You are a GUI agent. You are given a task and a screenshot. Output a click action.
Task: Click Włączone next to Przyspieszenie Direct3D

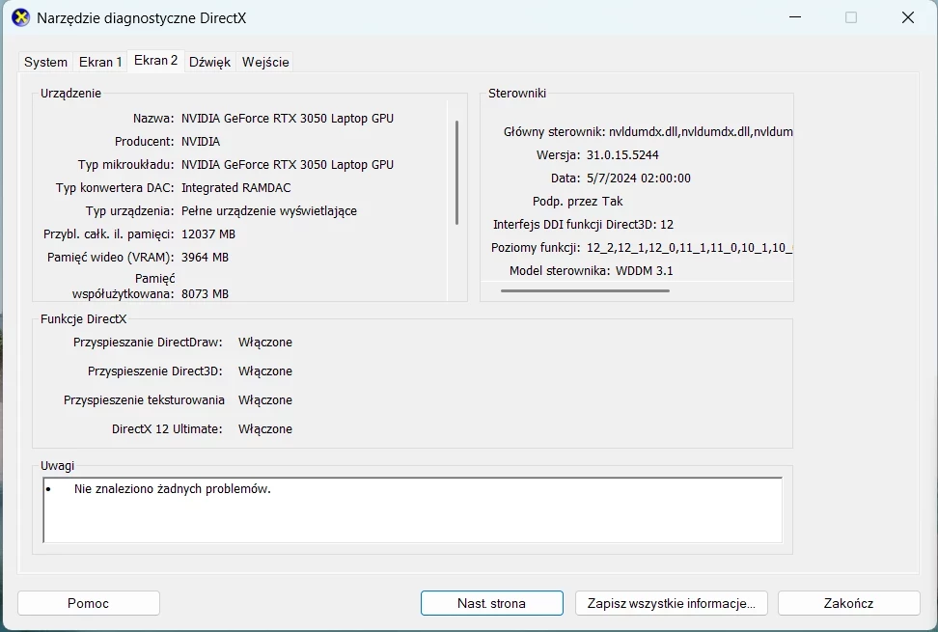[x=265, y=371]
